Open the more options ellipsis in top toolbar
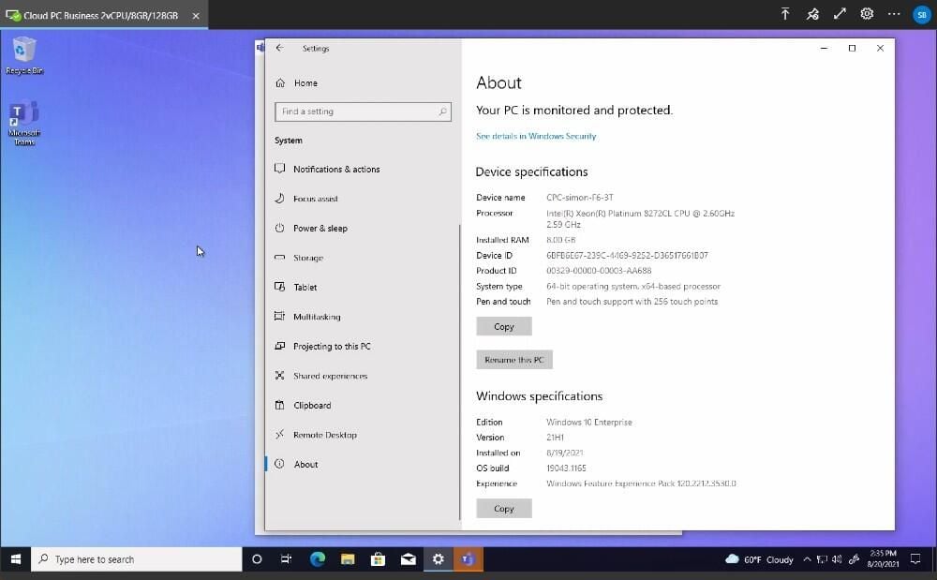937x580 pixels. click(x=894, y=14)
